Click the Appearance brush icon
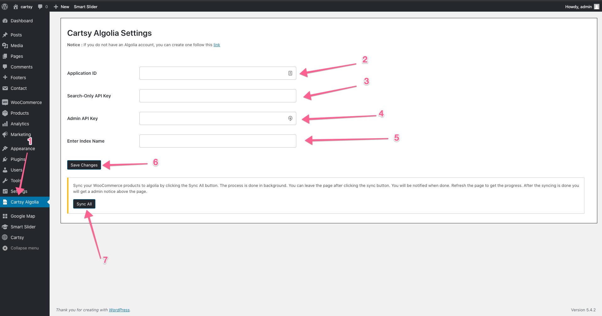The width and height of the screenshot is (602, 316). pos(5,149)
